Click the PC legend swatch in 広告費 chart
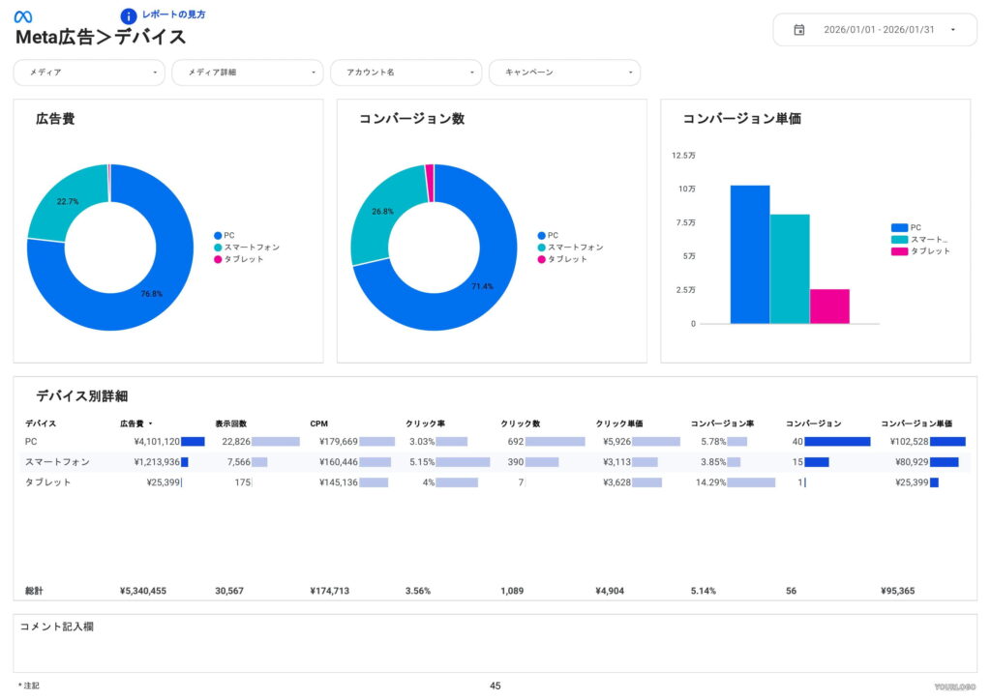Viewport: 991px width, 700px height. point(218,236)
